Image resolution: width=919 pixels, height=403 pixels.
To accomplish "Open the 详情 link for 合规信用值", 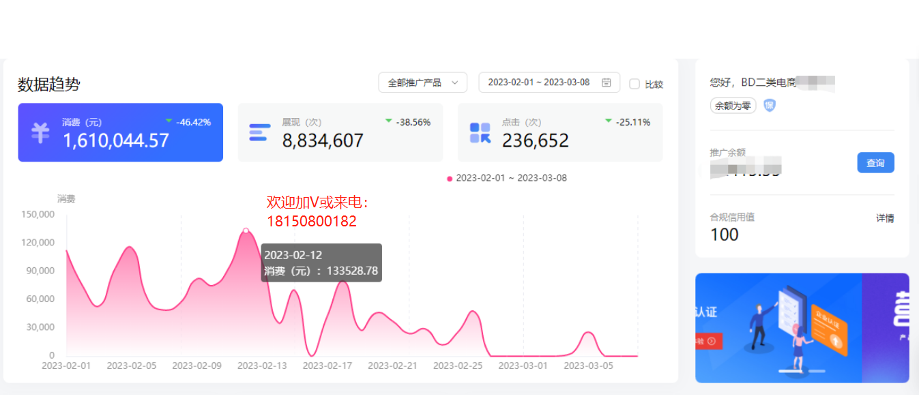I will tap(885, 218).
